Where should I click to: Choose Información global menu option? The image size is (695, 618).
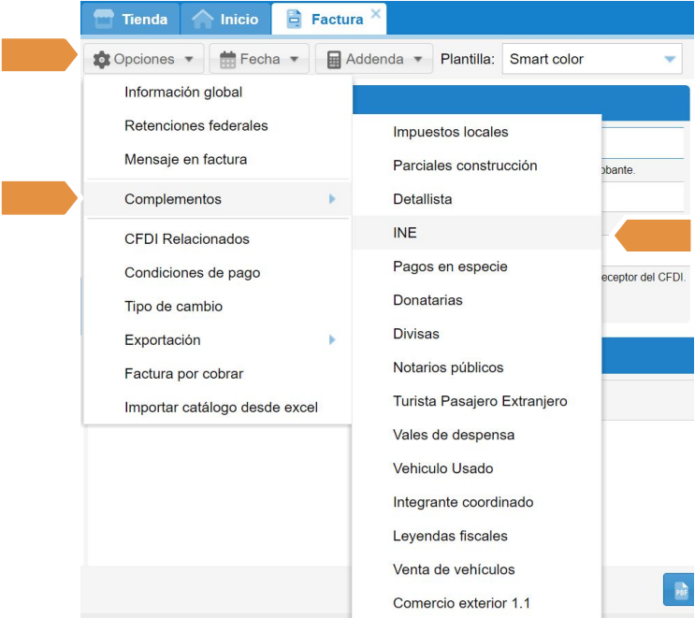183,92
